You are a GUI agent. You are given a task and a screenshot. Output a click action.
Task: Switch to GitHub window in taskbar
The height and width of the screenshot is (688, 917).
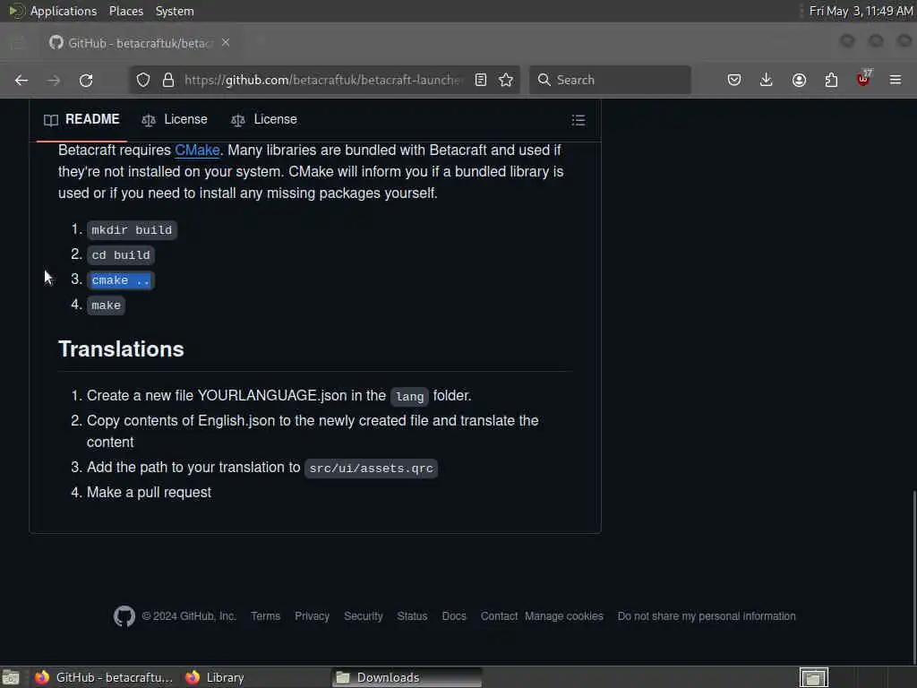(104, 677)
